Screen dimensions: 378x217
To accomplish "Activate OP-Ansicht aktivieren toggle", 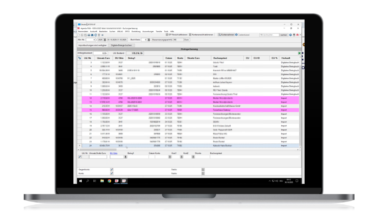I will (x=177, y=35).
